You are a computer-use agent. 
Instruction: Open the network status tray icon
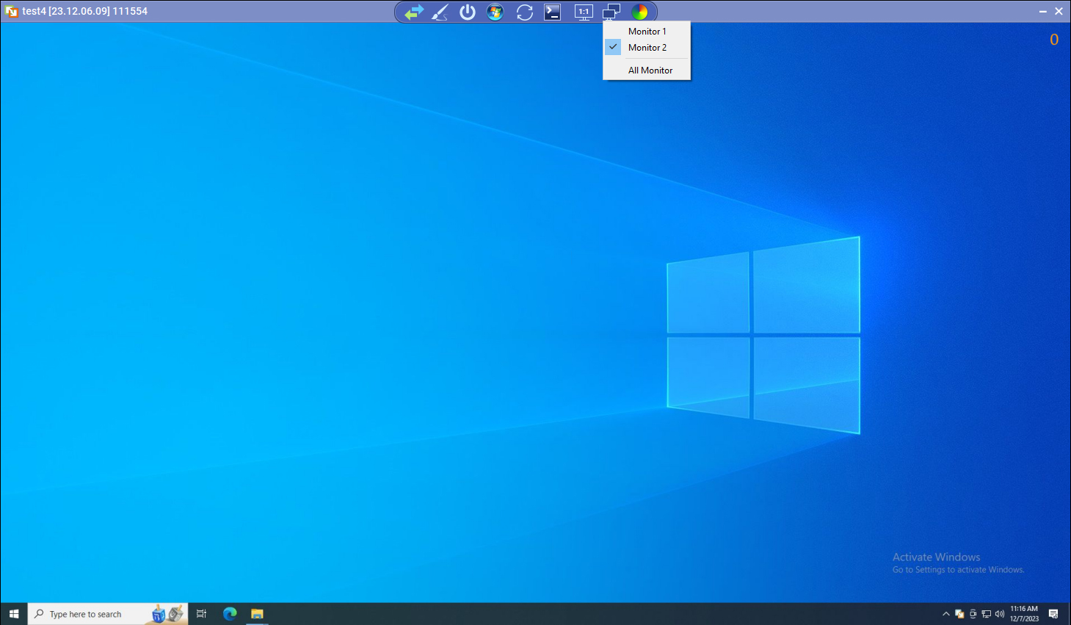[x=986, y=614]
